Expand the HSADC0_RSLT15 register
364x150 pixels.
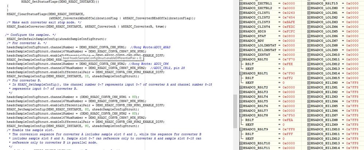[x=309, y=4]
